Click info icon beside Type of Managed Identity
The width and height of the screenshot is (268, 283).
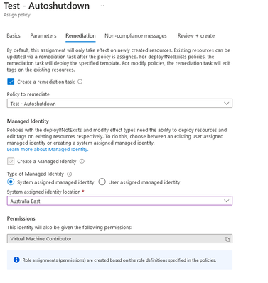tap(69, 174)
